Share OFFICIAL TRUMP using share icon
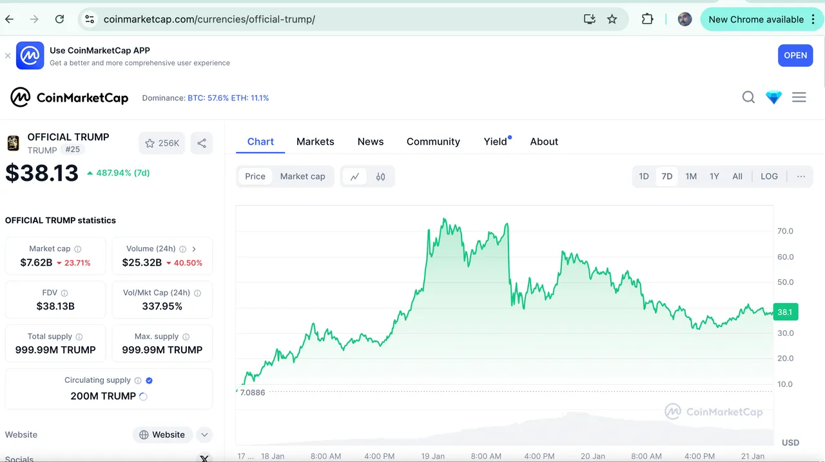 click(202, 143)
